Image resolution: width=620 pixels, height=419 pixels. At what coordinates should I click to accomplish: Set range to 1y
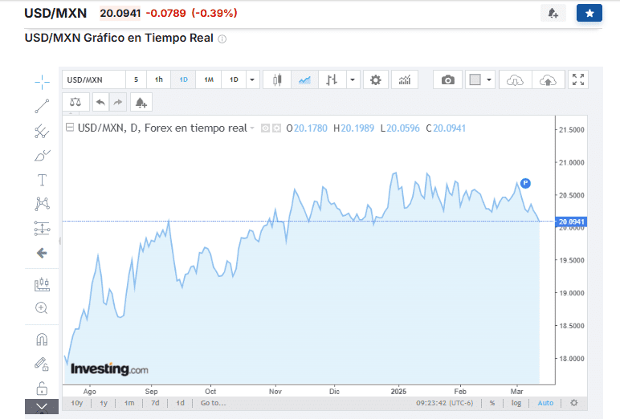[x=104, y=403]
